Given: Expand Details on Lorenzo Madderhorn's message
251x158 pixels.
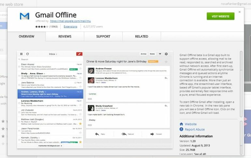Looking at the screenshot, I should [103, 83].
